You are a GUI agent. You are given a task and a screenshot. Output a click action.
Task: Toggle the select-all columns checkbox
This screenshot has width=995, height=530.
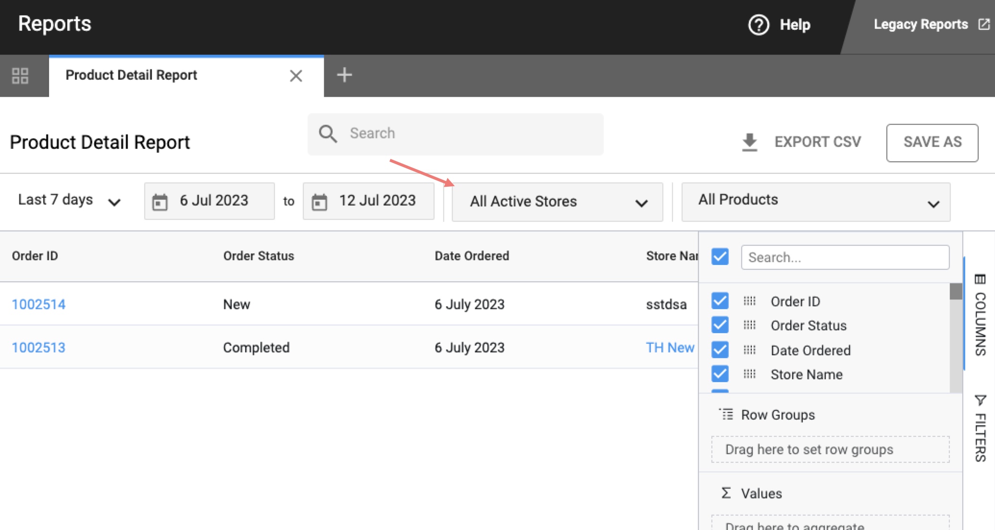[x=720, y=257]
